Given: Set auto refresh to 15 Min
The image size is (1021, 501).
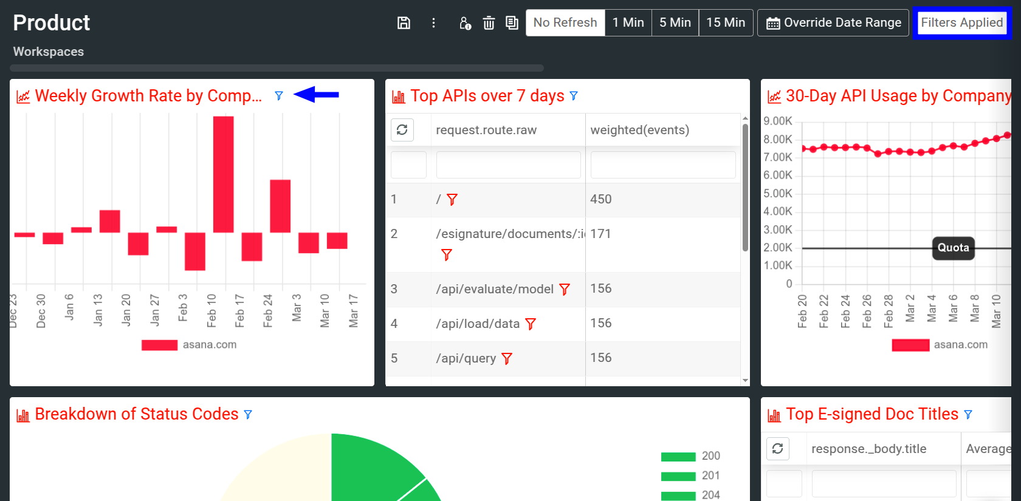Looking at the screenshot, I should click(726, 22).
